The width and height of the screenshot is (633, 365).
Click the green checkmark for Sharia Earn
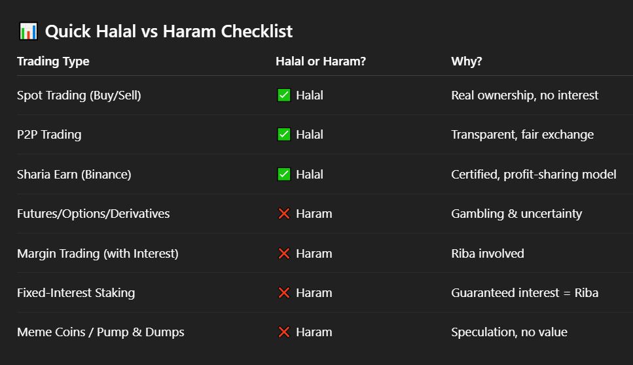click(284, 175)
